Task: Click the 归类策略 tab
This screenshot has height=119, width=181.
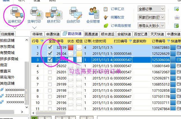Action: tap(8, 34)
